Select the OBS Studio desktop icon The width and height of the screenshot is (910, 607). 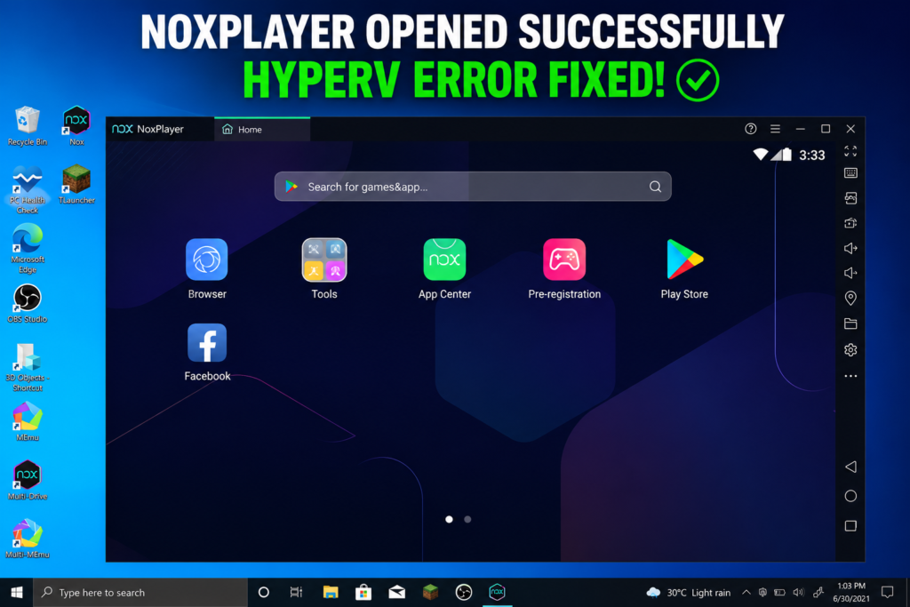[27, 304]
